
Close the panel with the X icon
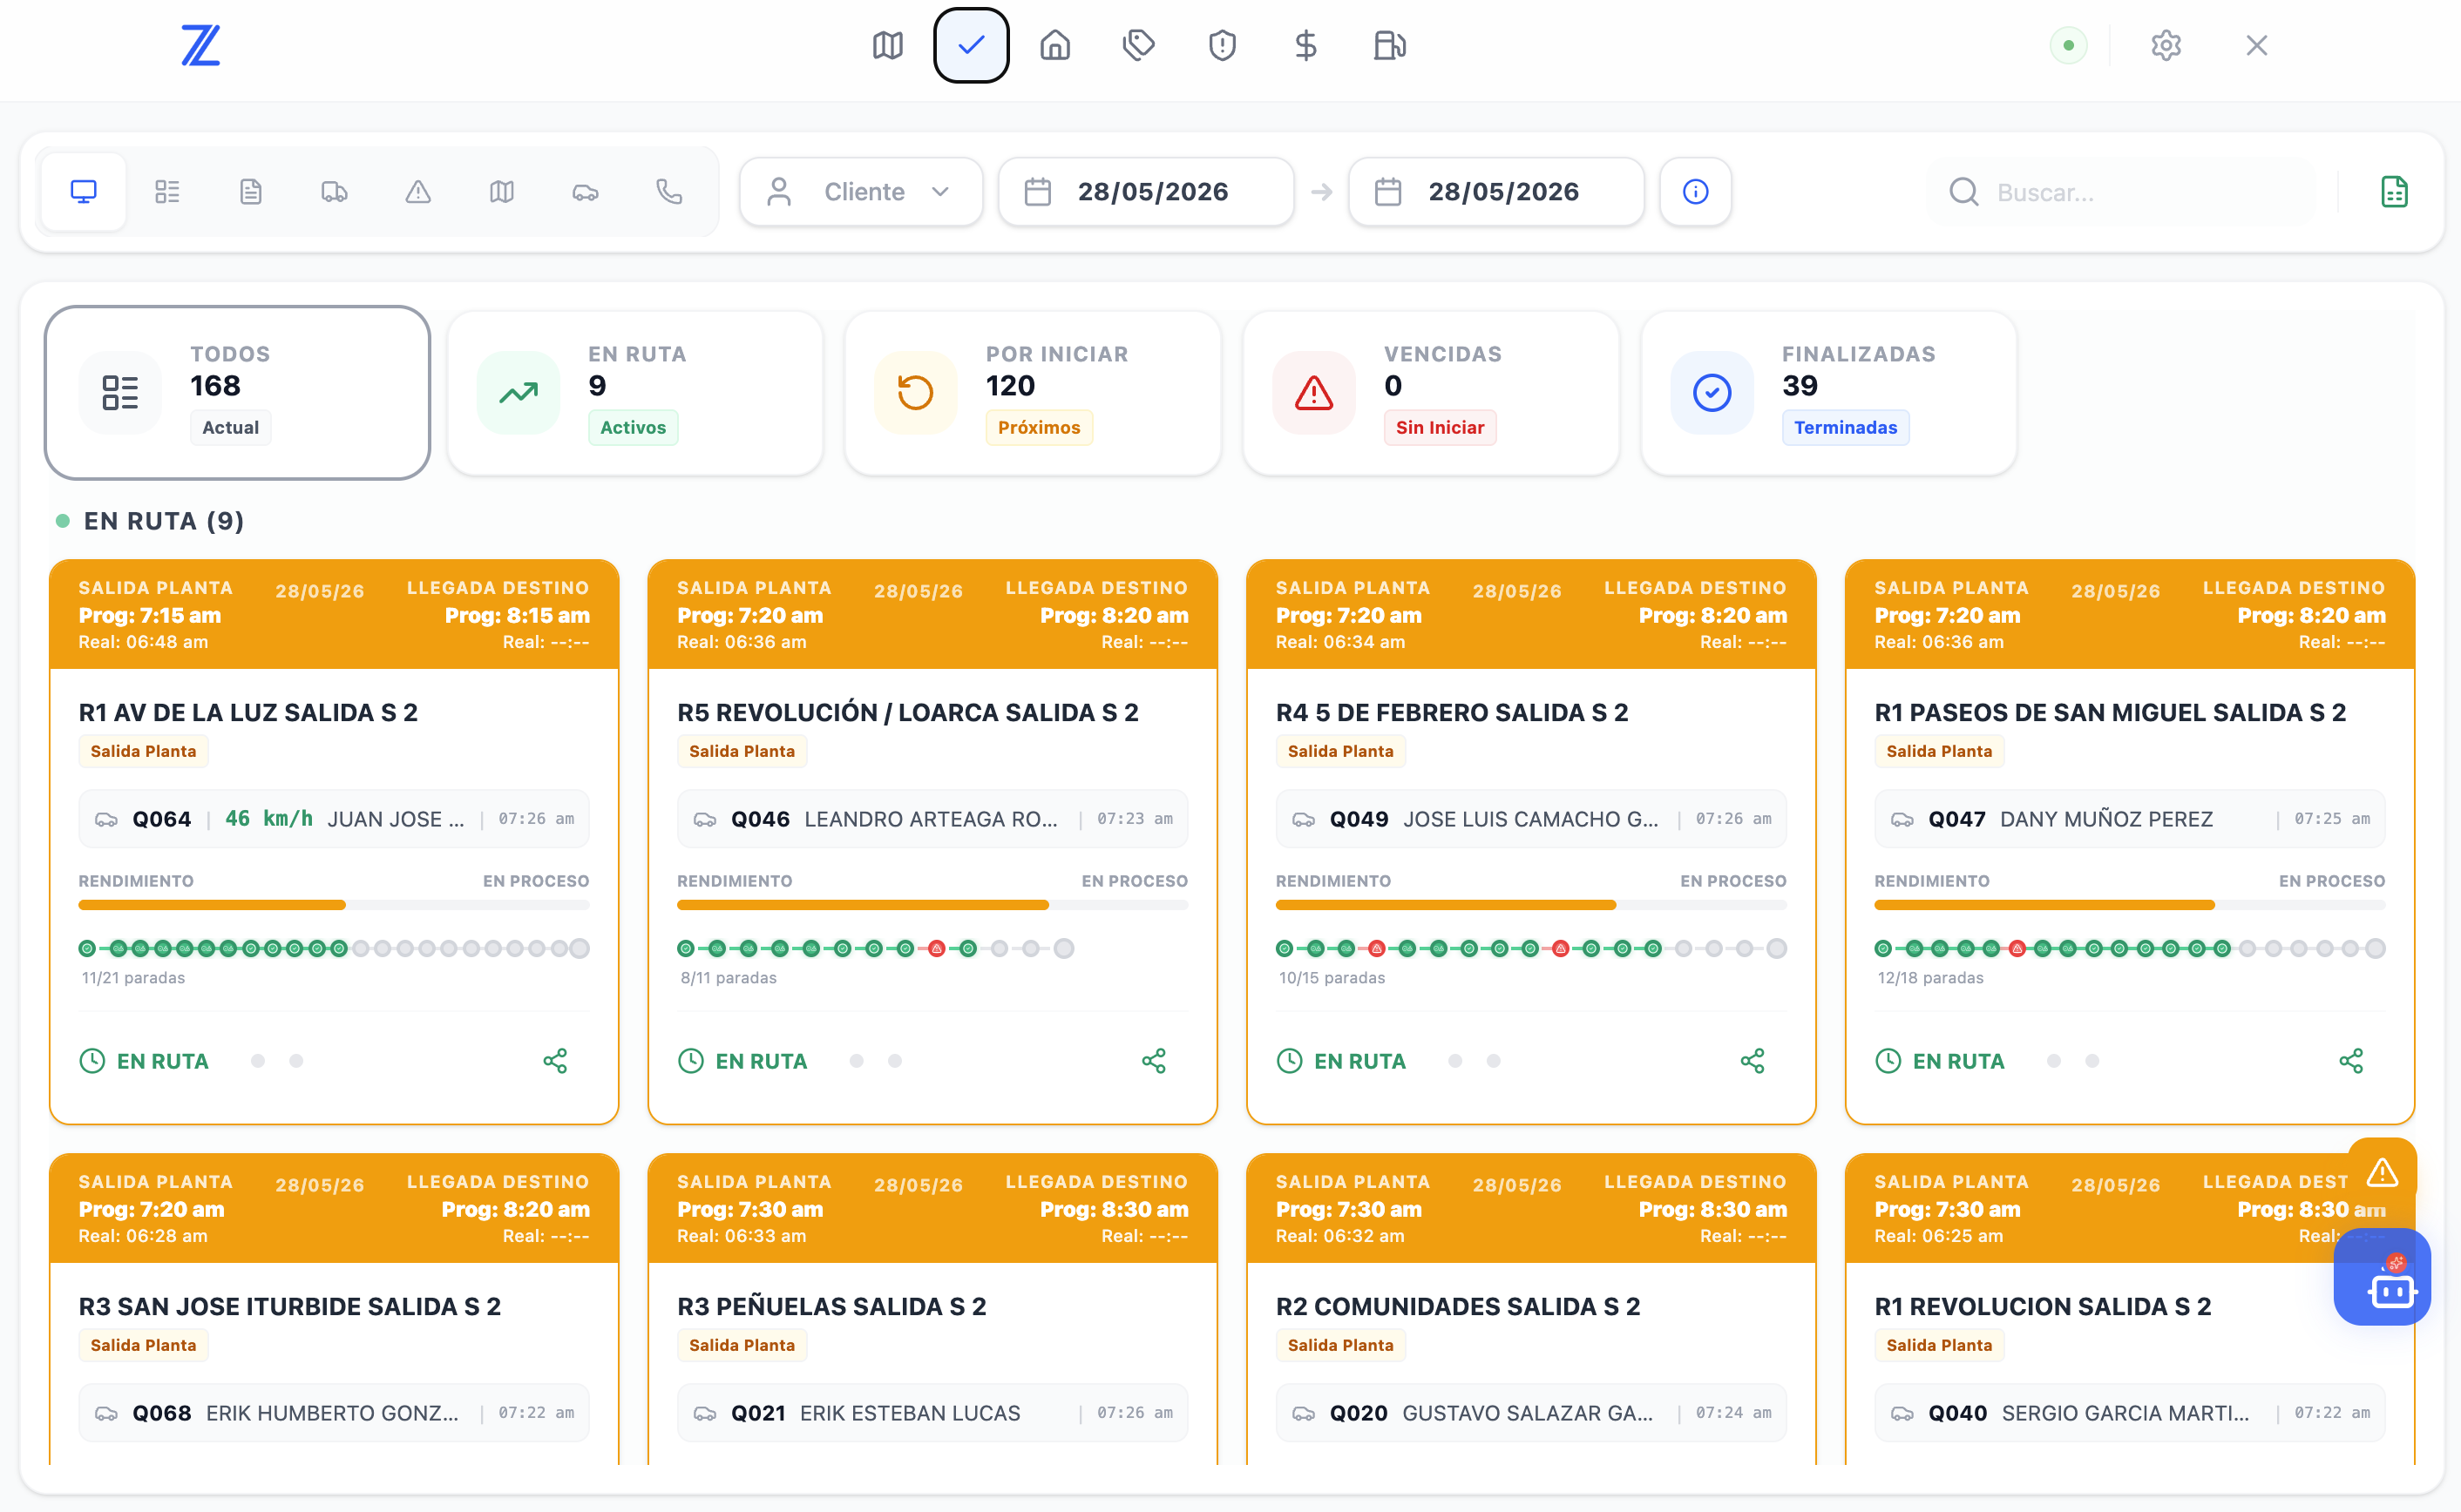2256,45
